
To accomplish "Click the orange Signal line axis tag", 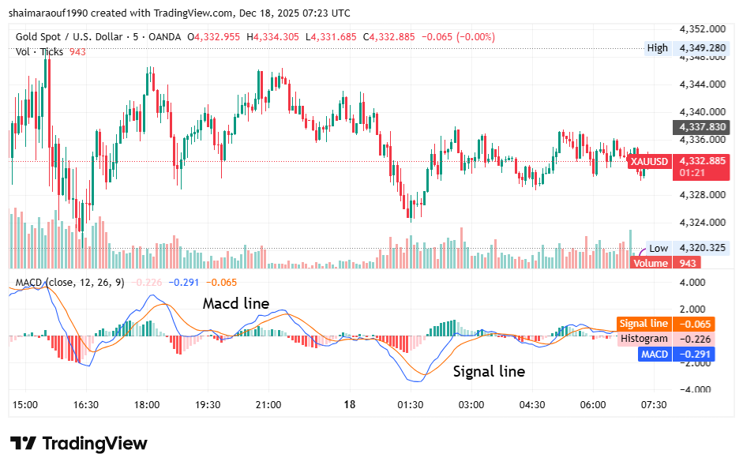I will coord(644,324).
